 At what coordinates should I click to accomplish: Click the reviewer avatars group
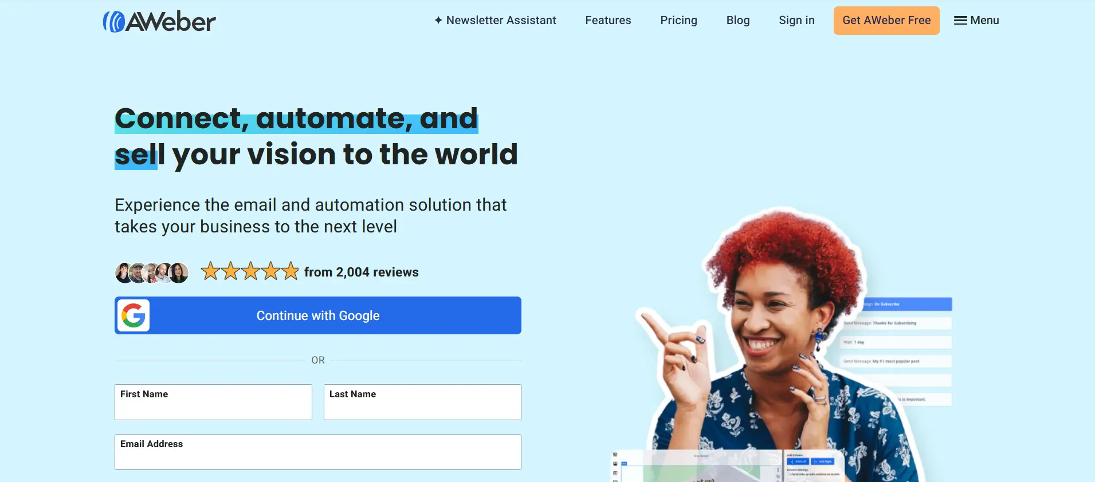click(x=152, y=273)
